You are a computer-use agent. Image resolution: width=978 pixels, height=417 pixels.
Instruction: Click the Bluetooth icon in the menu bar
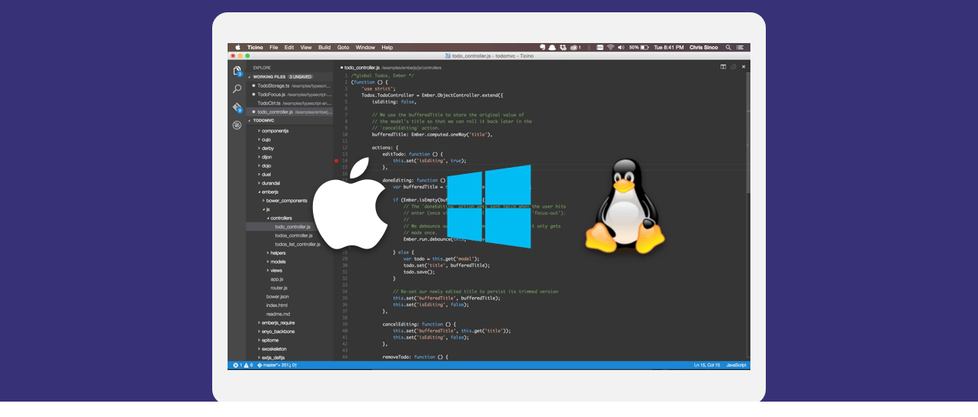(x=589, y=47)
